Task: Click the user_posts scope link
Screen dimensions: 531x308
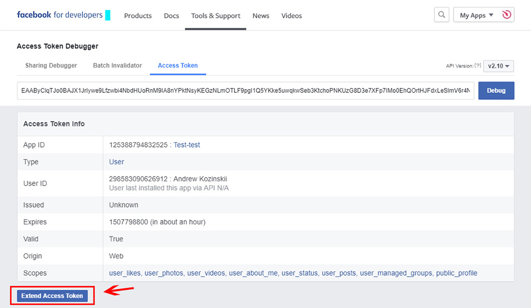Action: 339,273
